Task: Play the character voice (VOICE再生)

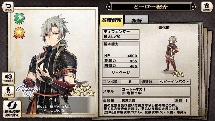Action: (x=8, y=78)
